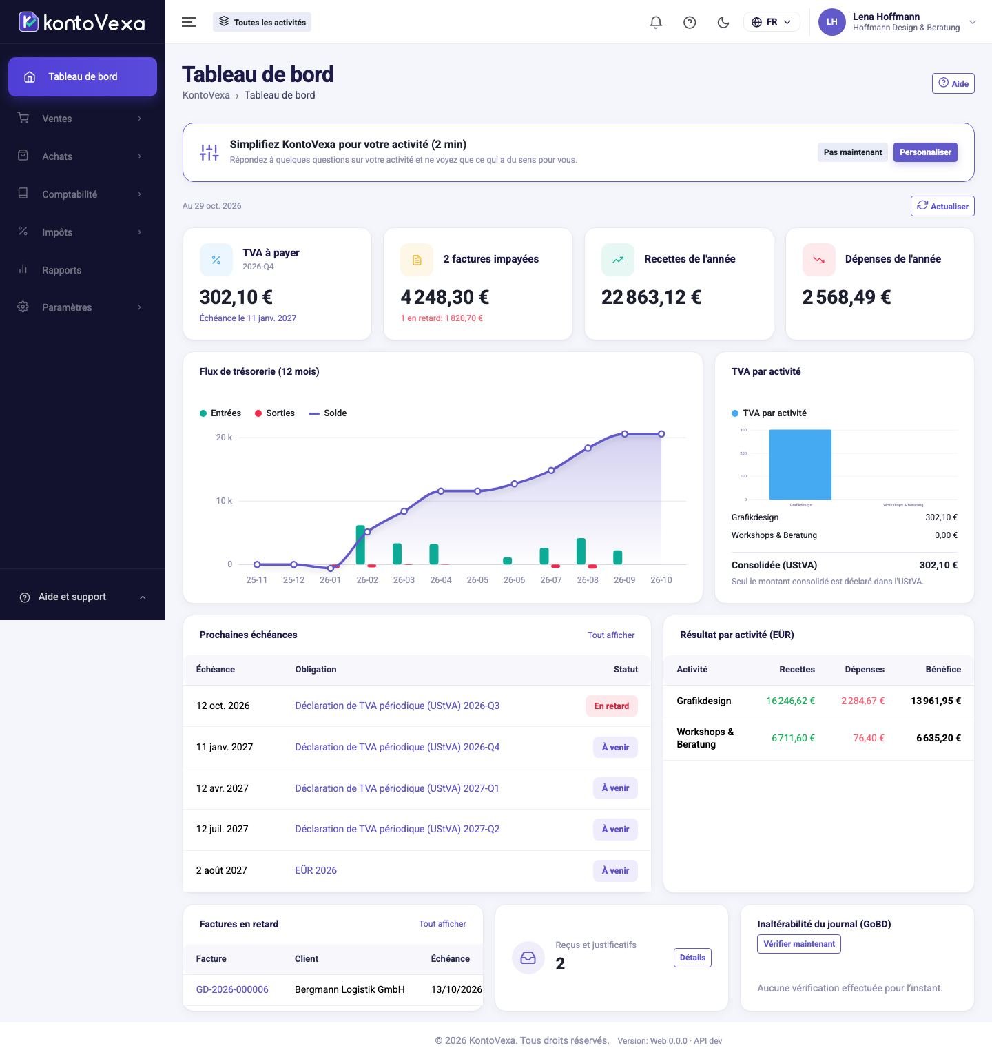This screenshot has height=1059, width=992.
Task: Click the Personnaliser button
Action: tap(925, 152)
